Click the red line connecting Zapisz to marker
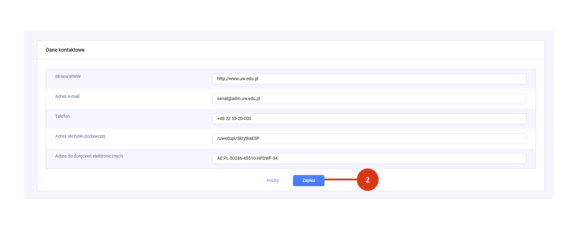 (340, 179)
